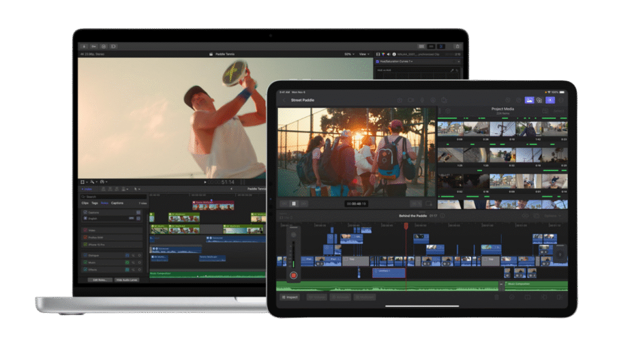Click the Inspect button on iPad

289,297
